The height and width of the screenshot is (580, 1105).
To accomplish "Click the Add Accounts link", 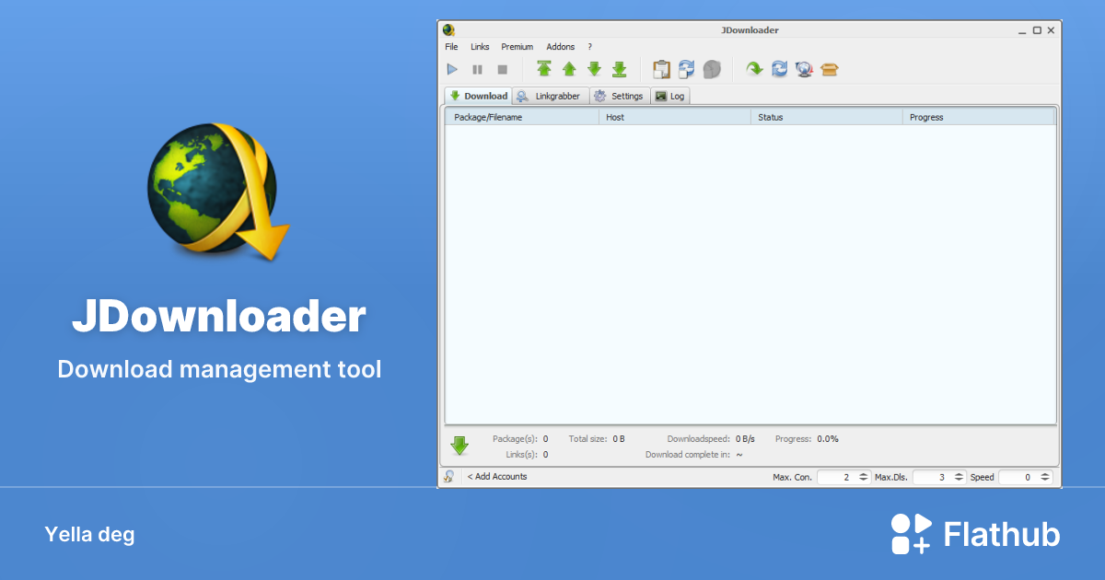I will pyautogui.click(x=496, y=477).
